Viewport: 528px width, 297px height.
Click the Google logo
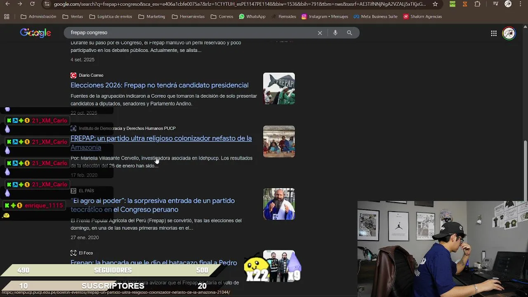35,33
